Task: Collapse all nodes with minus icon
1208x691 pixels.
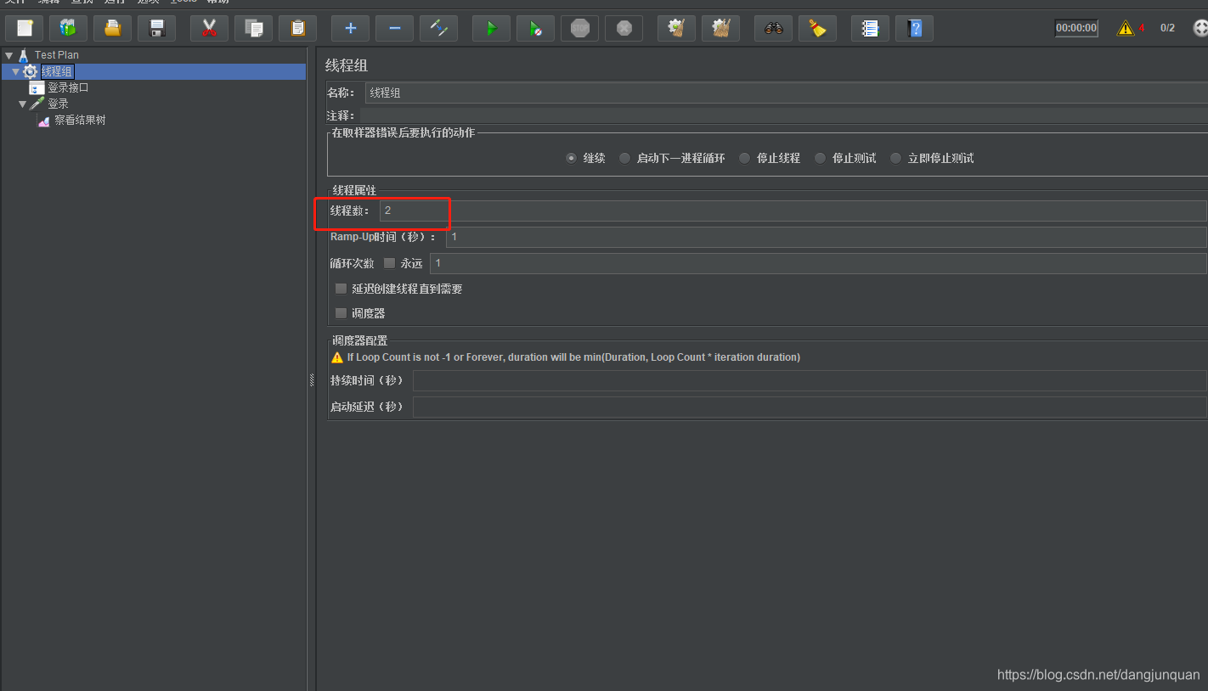Action: pyautogui.click(x=395, y=28)
